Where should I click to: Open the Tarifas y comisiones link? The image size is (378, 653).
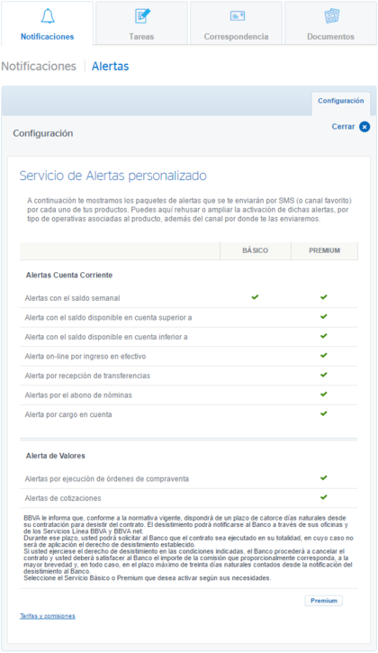pyautogui.click(x=48, y=616)
